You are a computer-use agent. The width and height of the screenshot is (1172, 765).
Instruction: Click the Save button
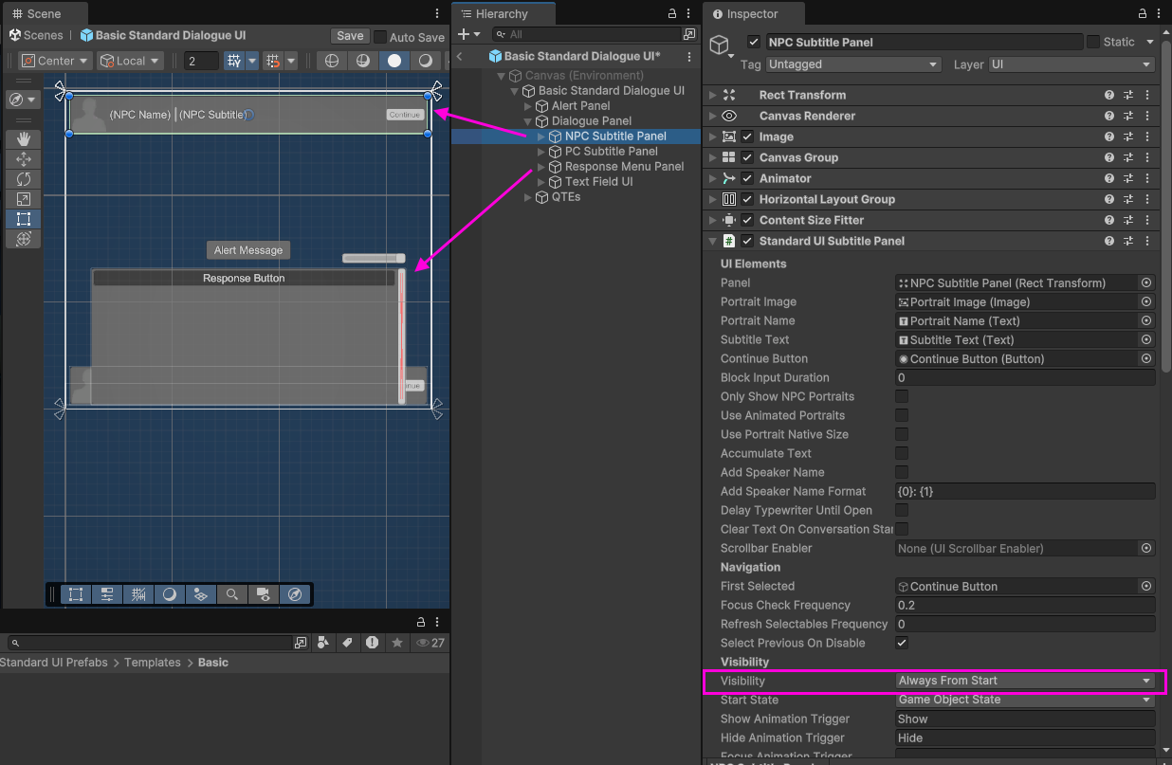tap(350, 36)
